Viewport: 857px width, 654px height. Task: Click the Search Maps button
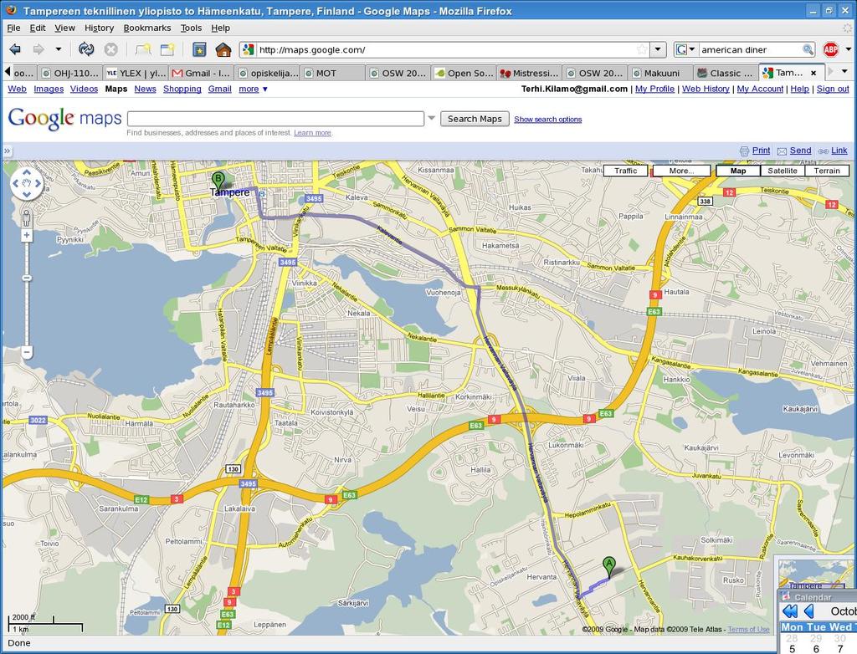click(x=475, y=119)
